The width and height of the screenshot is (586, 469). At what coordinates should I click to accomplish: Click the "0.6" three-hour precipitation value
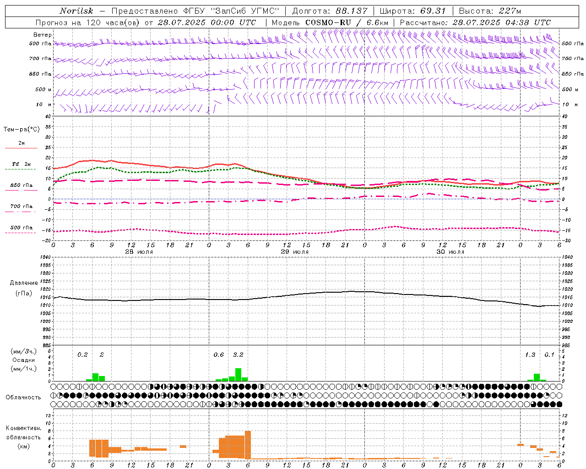tap(219, 354)
